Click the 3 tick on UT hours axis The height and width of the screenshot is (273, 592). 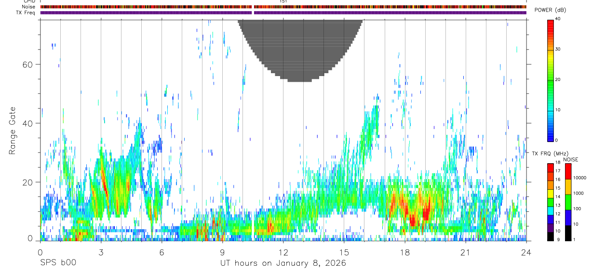point(101,252)
